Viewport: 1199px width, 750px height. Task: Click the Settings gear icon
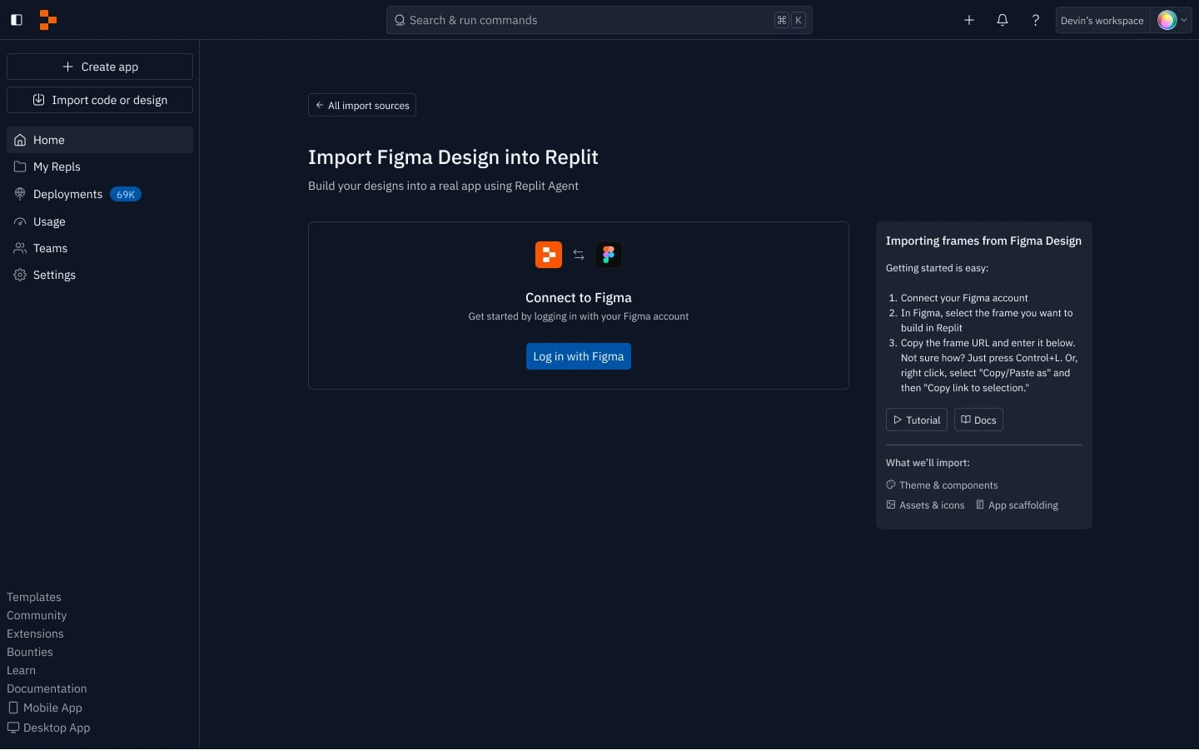coord(20,275)
